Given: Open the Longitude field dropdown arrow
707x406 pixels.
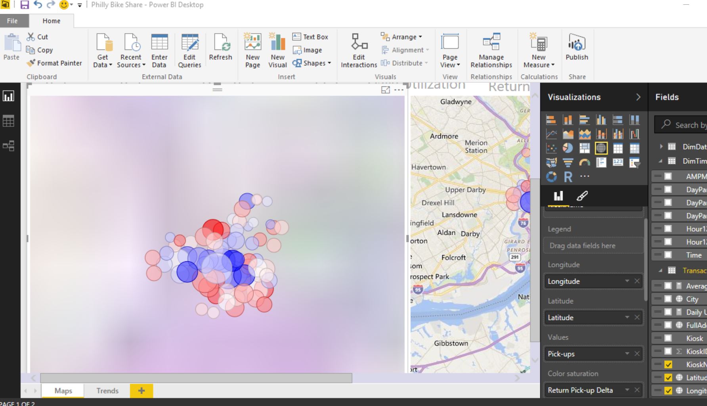Looking at the screenshot, I should point(627,281).
